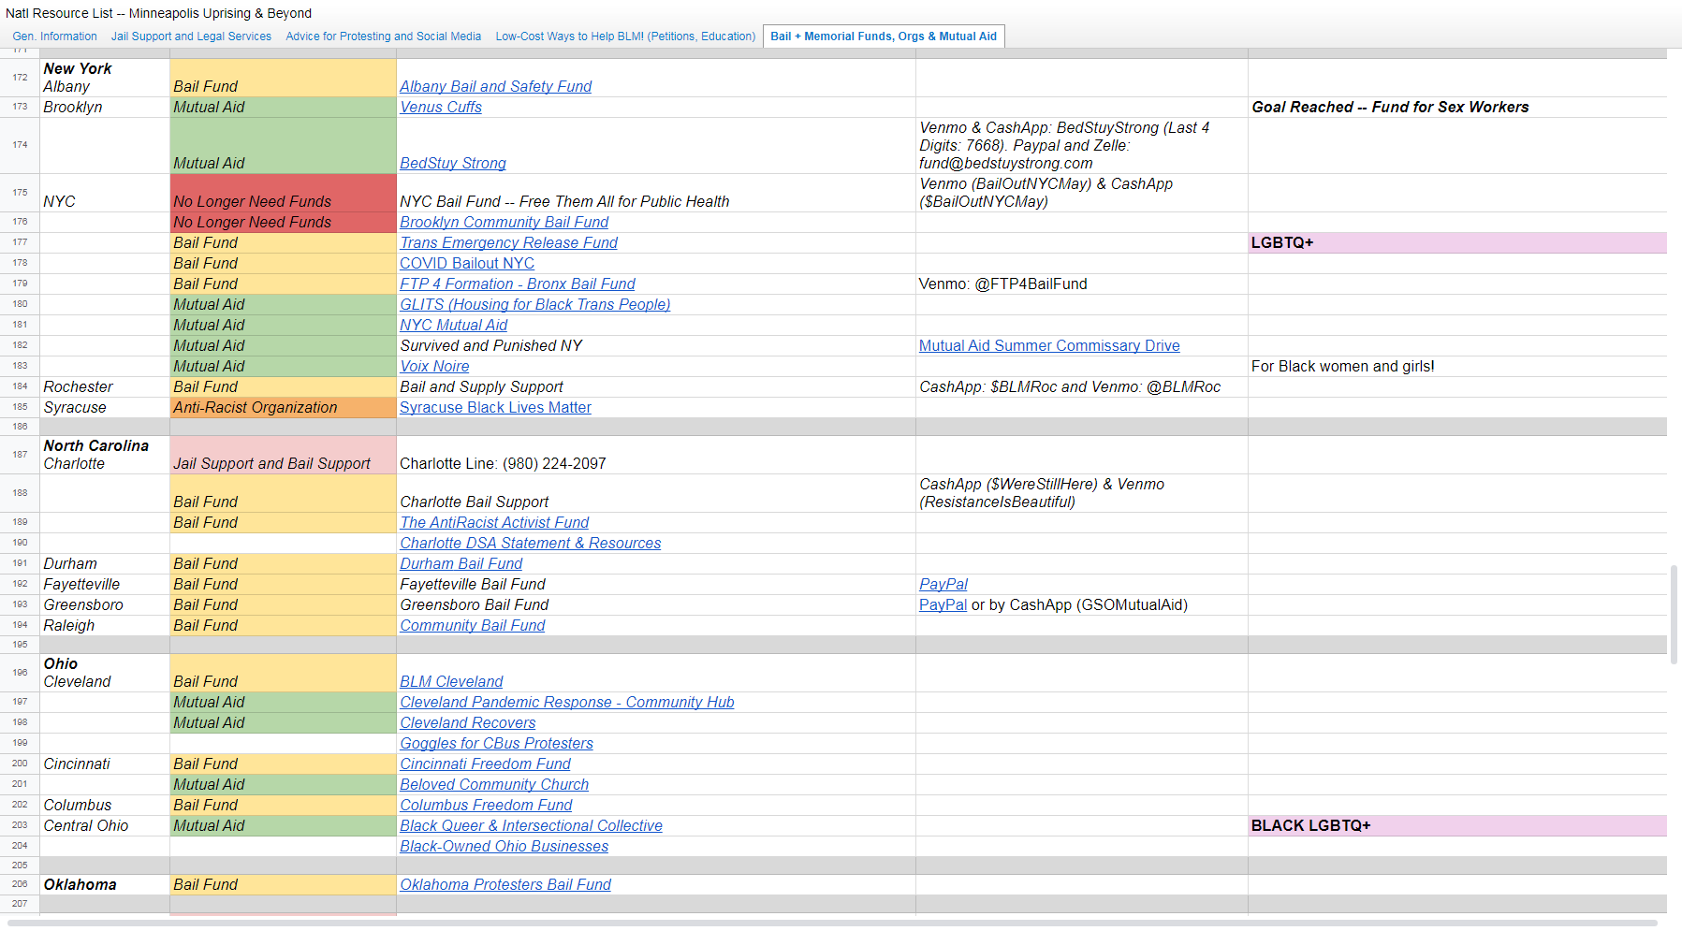The height and width of the screenshot is (931, 1682).
Task: Click the 'Charlotte Bail Support' cell
Action: pos(656,493)
